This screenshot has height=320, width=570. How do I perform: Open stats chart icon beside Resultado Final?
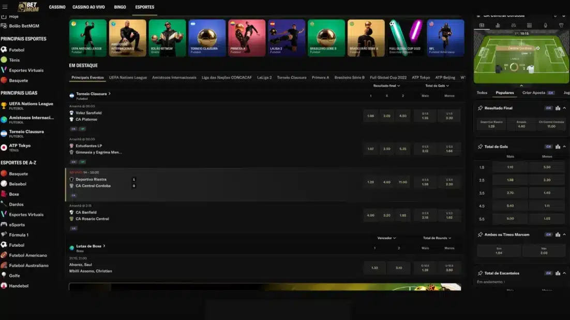click(x=558, y=108)
